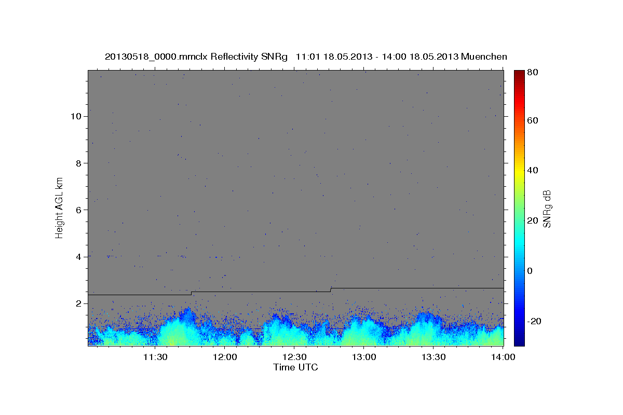
Task: Click the 12:00 time tick label
Action: (x=225, y=357)
